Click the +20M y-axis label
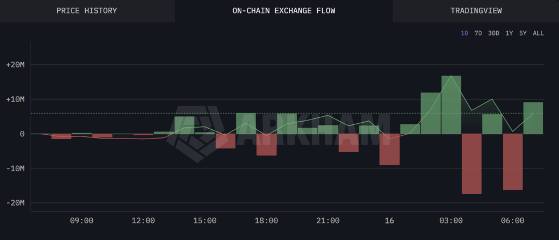Image resolution: width=559 pixels, height=240 pixels. point(14,65)
